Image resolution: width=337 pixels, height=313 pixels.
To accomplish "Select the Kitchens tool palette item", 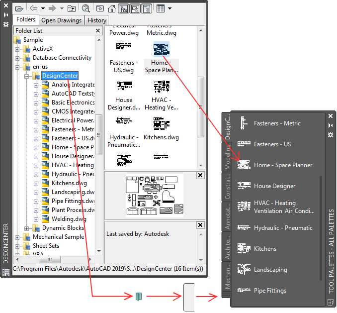I will pyautogui.click(x=264, y=249).
